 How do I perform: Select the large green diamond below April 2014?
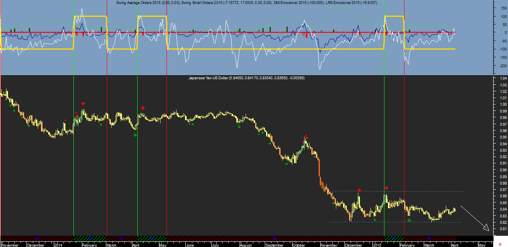pos(135,135)
